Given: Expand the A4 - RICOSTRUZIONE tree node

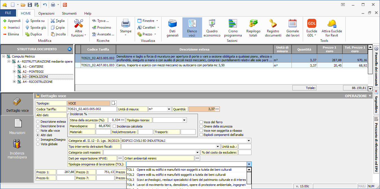Looking at the screenshot, I should click(14, 82).
